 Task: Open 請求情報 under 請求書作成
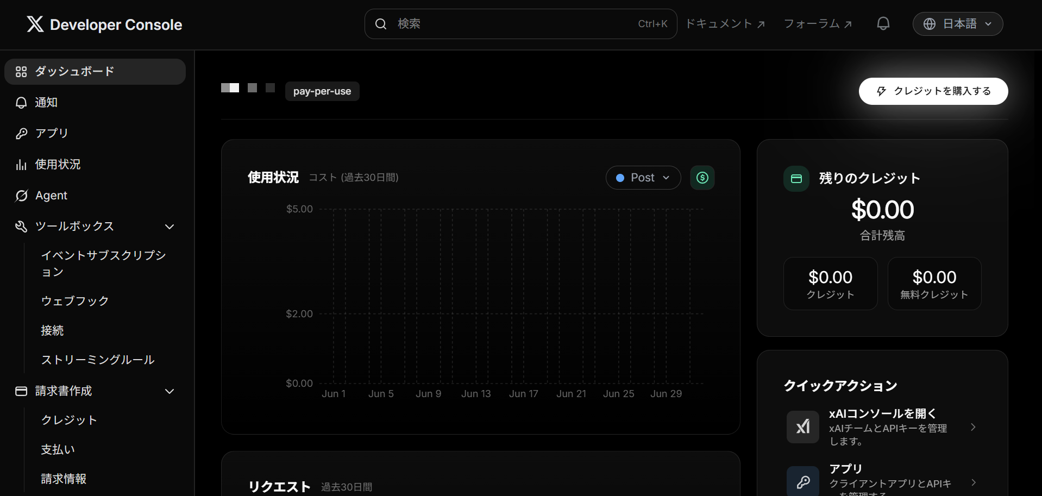coord(64,479)
